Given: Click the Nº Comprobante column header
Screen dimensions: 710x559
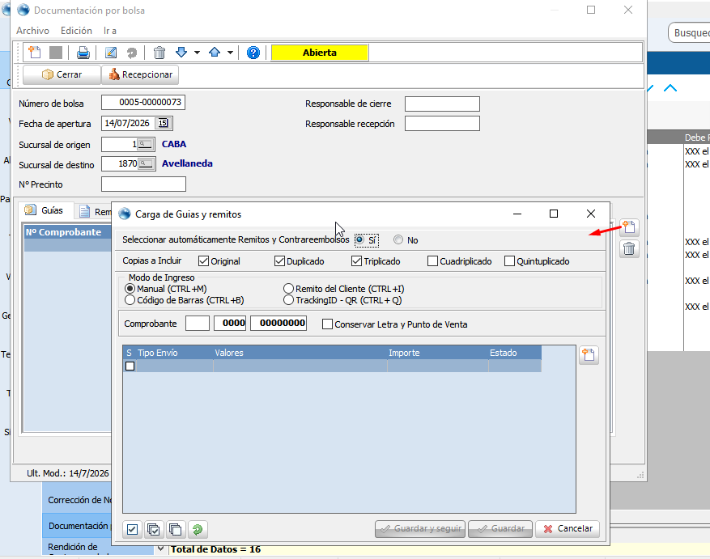Looking at the screenshot, I should [68, 232].
